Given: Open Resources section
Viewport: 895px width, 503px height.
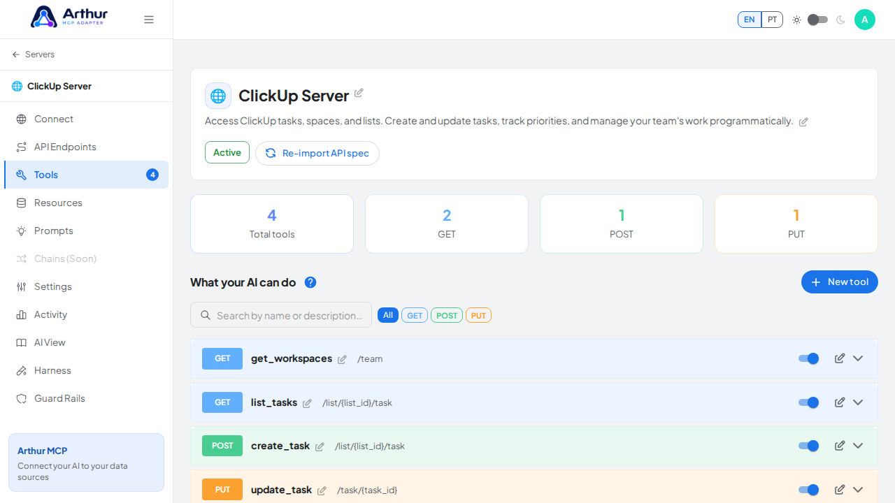Looking at the screenshot, I should 86,203.
